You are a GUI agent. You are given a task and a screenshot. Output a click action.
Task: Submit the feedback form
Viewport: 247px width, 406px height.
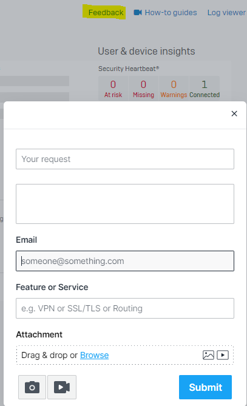click(205, 387)
